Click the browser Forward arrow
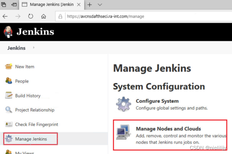 point(18,16)
